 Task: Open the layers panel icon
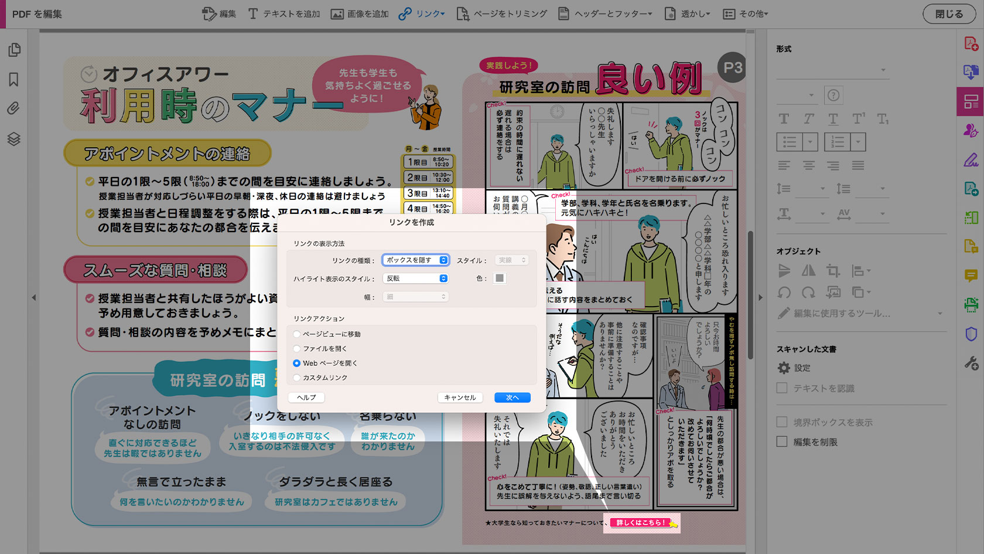tap(14, 139)
